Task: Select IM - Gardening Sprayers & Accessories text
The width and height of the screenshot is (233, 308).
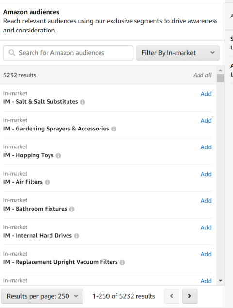Action: point(56,129)
